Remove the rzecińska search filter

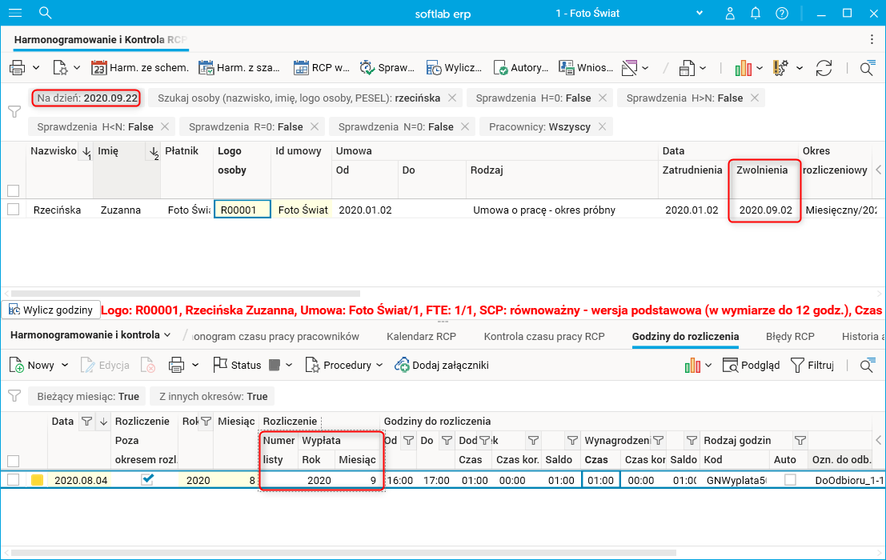[x=452, y=98]
